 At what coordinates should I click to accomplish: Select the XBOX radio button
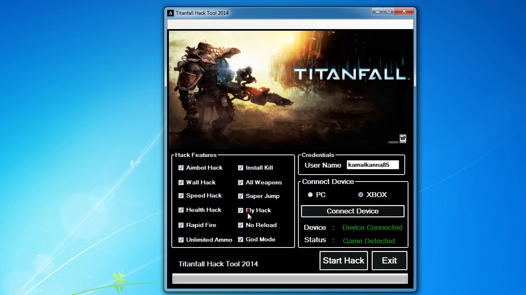click(361, 195)
